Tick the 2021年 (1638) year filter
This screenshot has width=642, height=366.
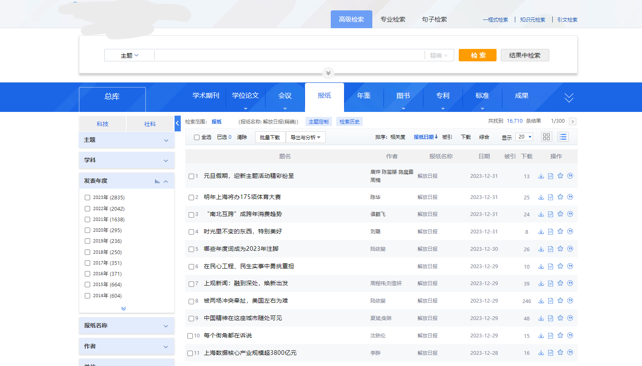(x=87, y=219)
